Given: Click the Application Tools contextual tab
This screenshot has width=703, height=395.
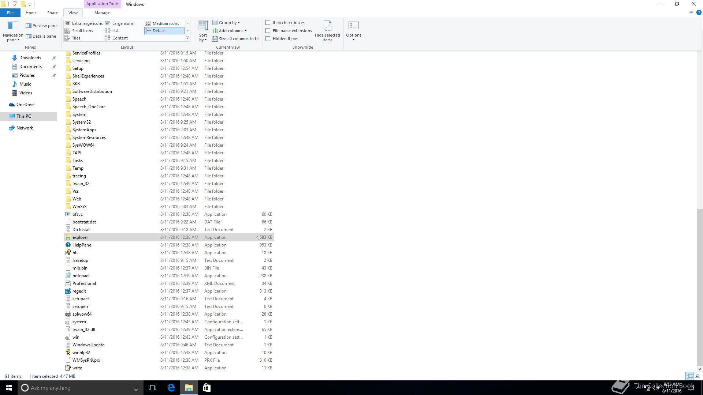Looking at the screenshot, I should (x=103, y=4).
